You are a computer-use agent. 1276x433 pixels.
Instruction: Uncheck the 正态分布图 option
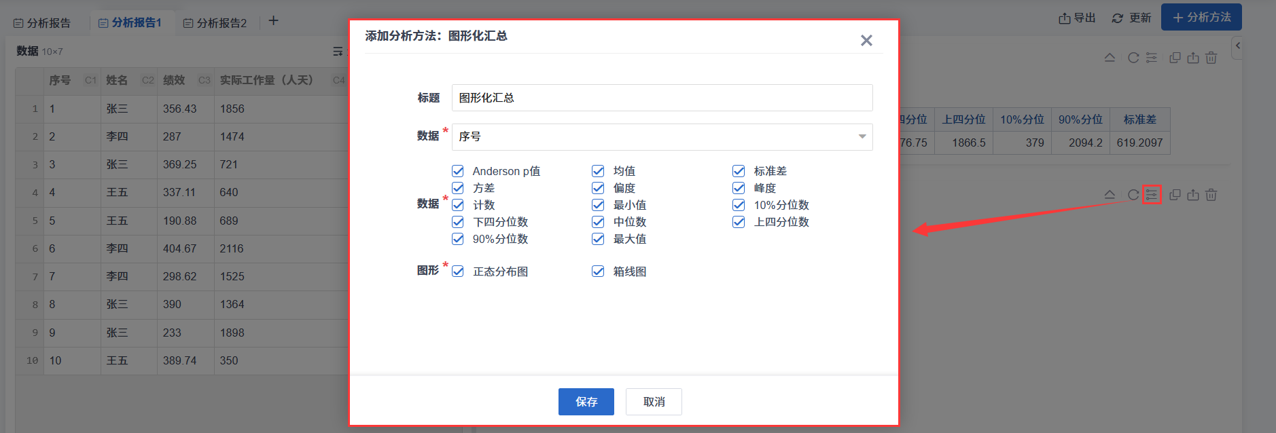458,271
